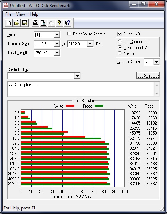This screenshot has width=167, height=214.
Task: Click the 'Transfer Rate - MB / Sec' axis label
Action: [71, 196]
